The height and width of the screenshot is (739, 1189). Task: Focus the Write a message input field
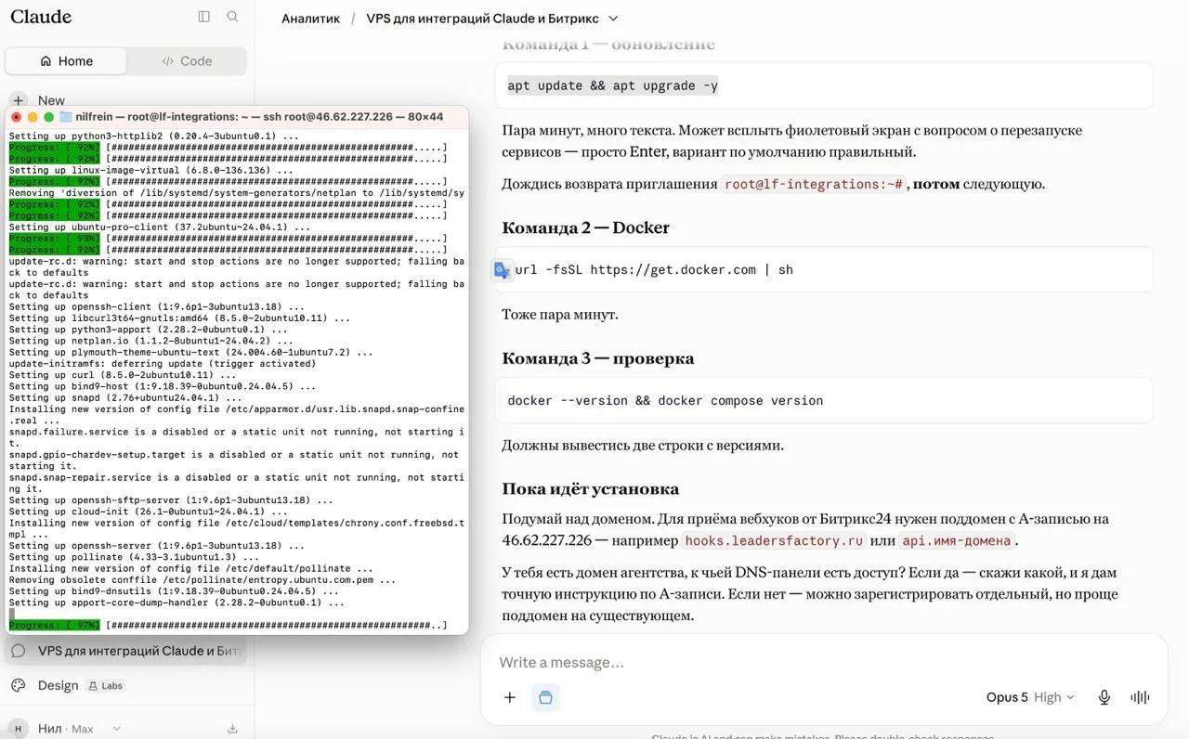pyautogui.click(x=823, y=662)
